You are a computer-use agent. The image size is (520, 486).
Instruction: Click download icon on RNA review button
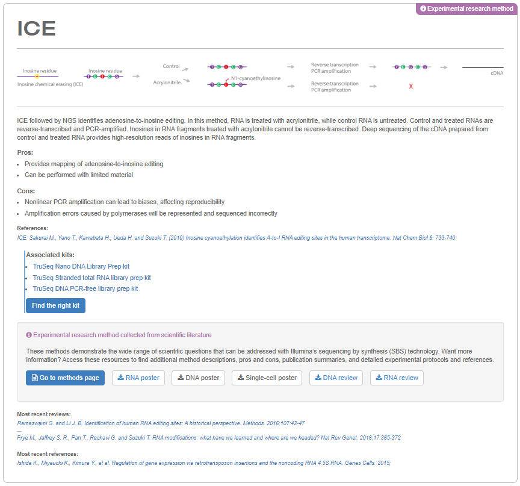point(379,378)
